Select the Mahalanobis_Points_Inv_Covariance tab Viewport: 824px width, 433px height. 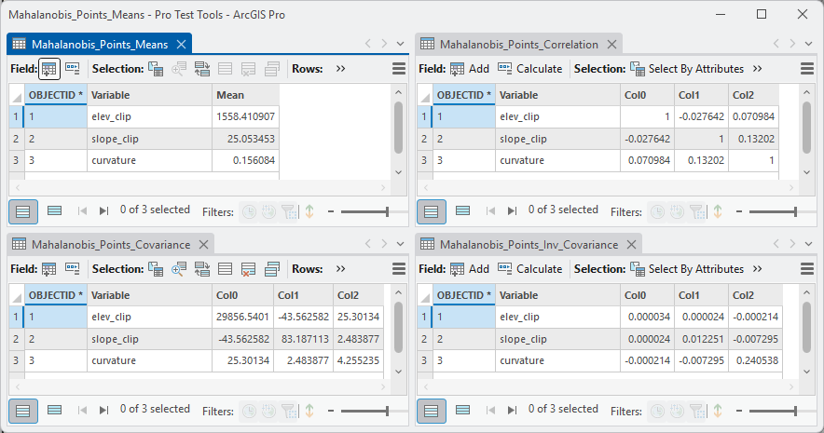point(529,245)
